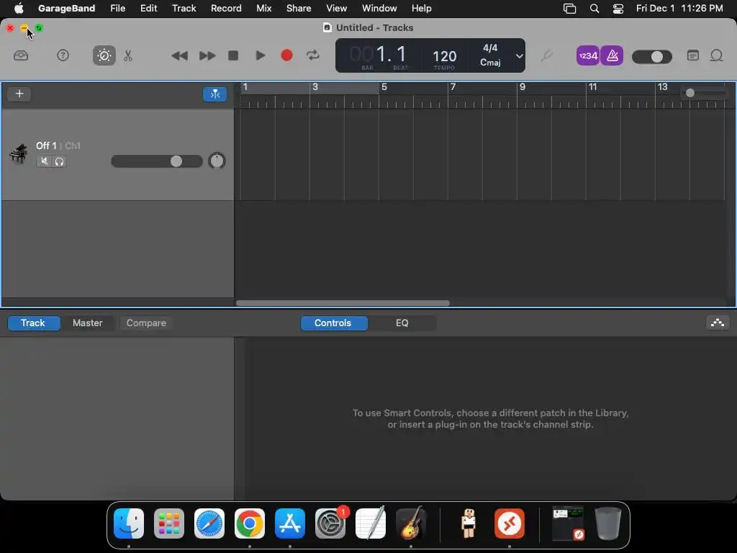Viewport: 737px width, 553px height.
Task: Click the 120 tempo value
Action: click(x=444, y=56)
